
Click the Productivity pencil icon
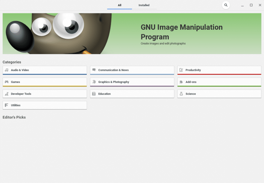181,70
